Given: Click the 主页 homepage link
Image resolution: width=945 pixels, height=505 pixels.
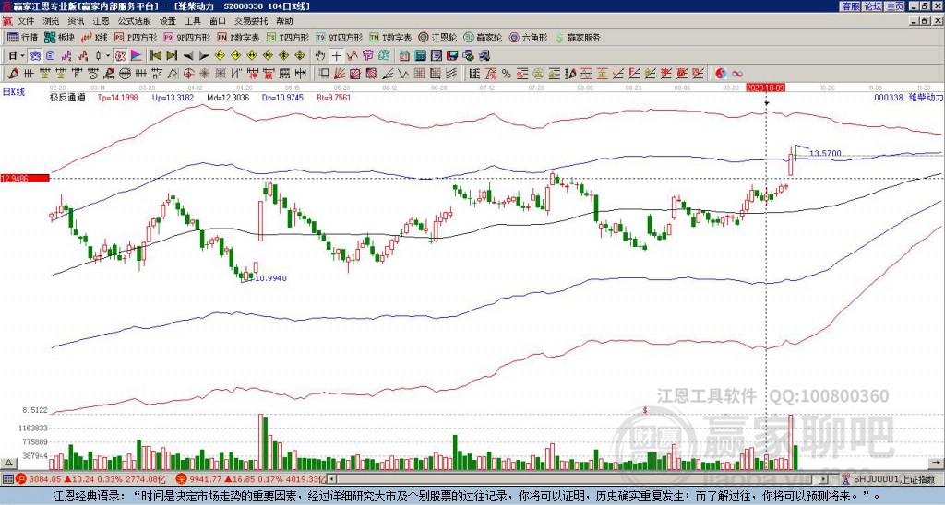Looking at the screenshot, I should 894,6.
